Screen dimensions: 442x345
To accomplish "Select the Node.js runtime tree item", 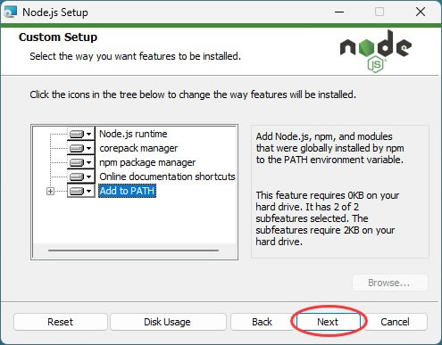I will tap(133, 134).
